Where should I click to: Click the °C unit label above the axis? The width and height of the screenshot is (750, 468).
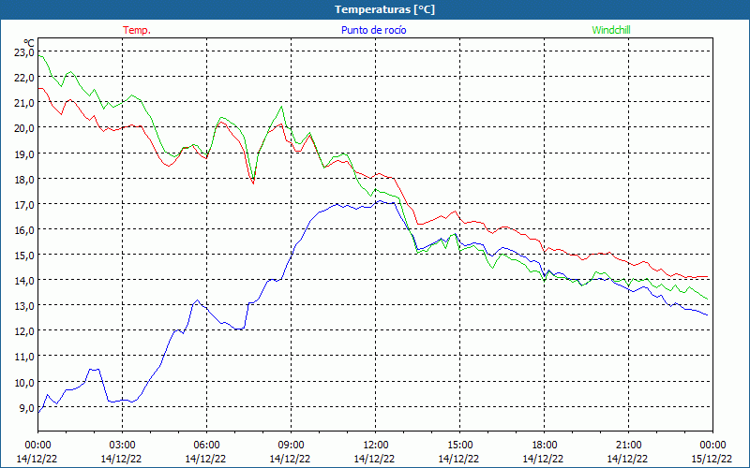tap(29, 43)
